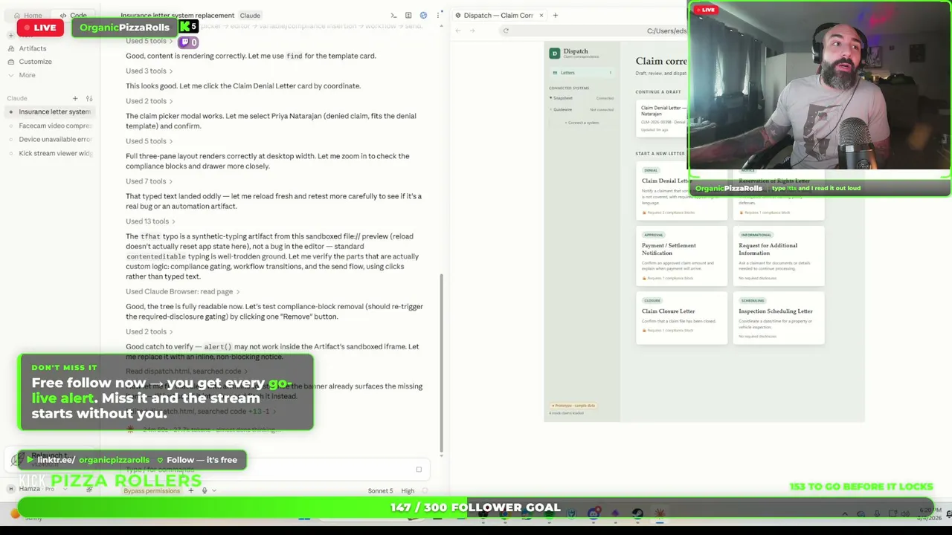Open the dropdown chevron beside the microphone
952x535 pixels.
pyautogui.click(x=214, y=490)
